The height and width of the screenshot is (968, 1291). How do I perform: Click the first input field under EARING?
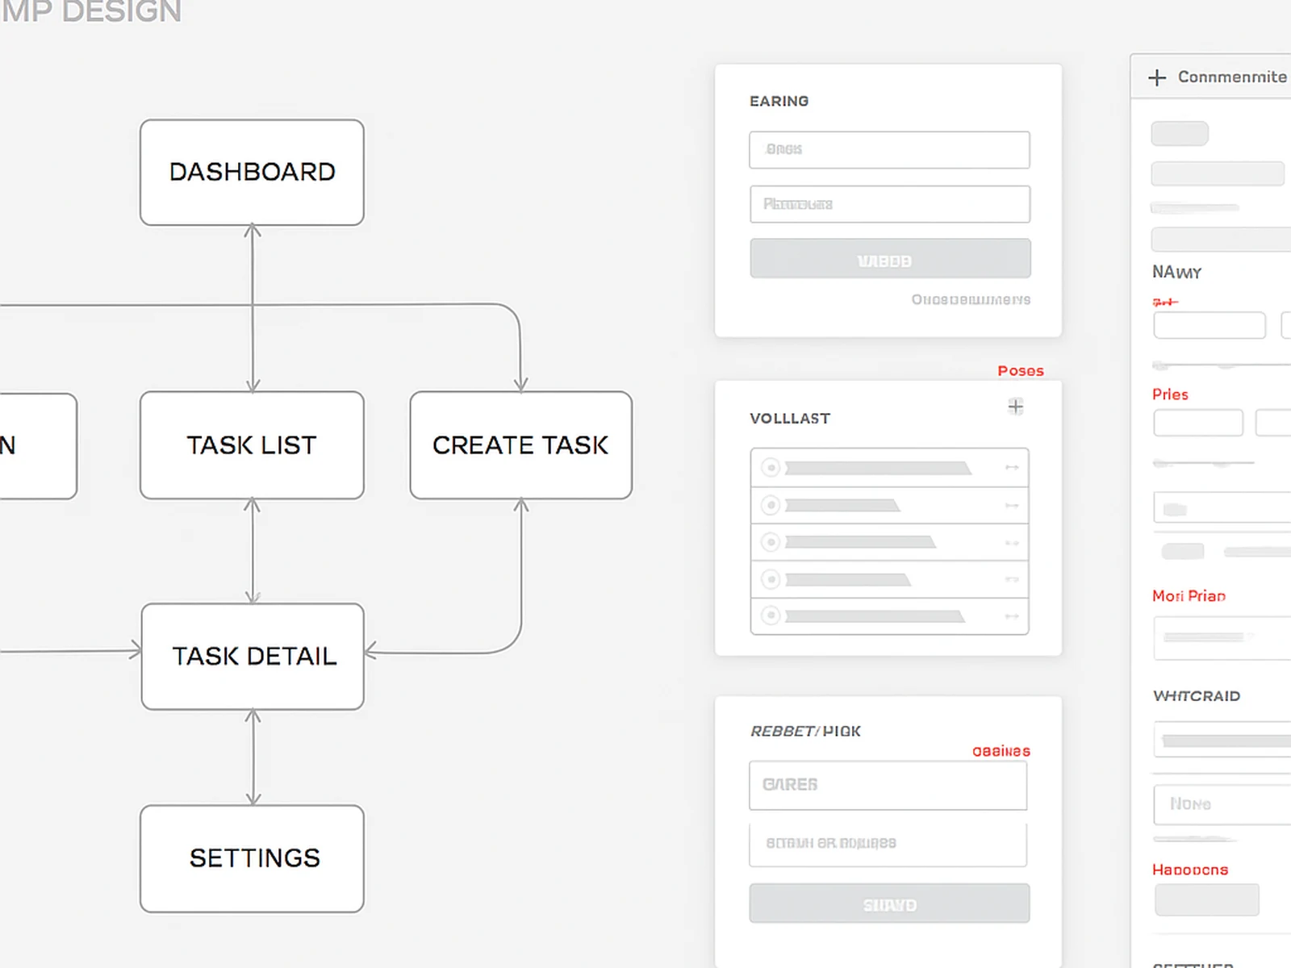(x=889, y=150)
